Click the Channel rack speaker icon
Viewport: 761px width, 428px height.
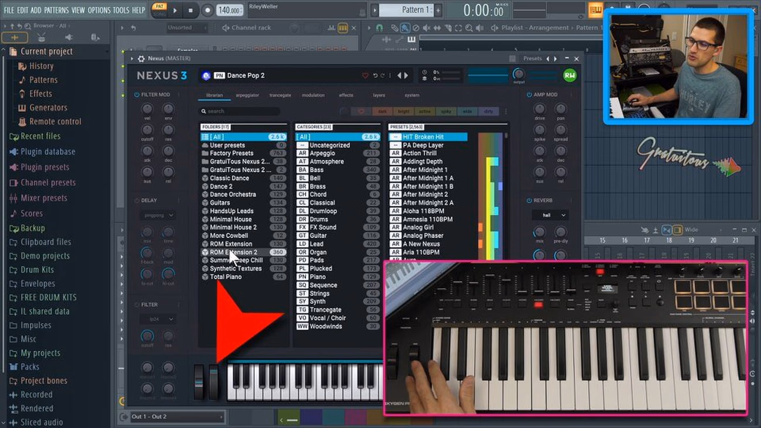(225, 28)
